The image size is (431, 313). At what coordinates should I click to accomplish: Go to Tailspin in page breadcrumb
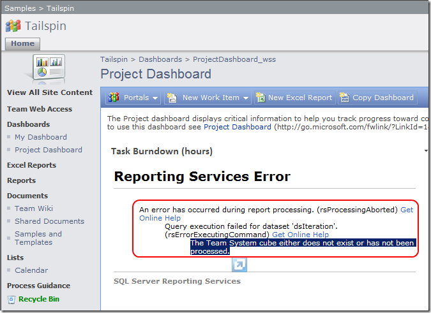pos(114,59)
